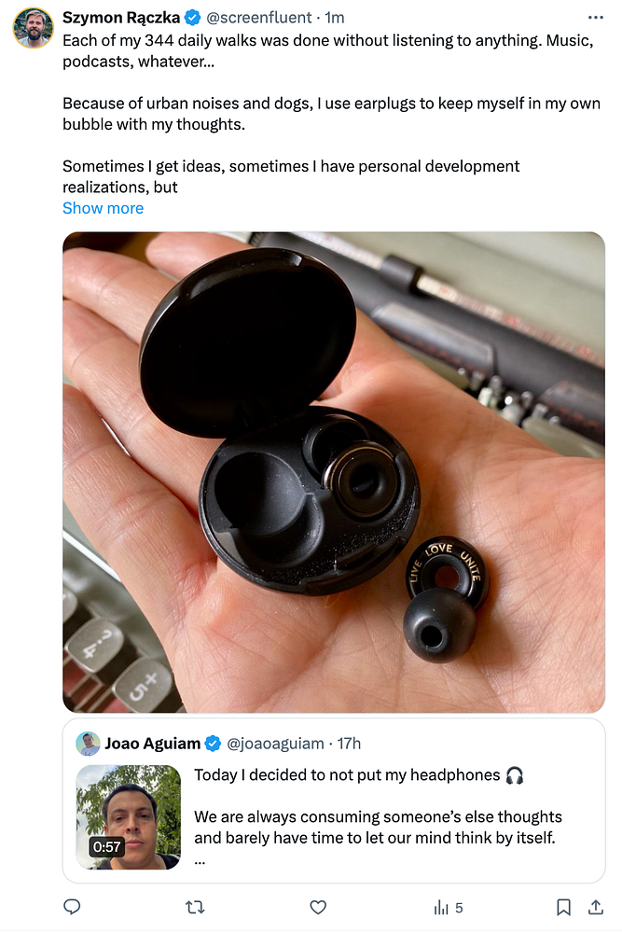The width and height of the screenshot is (622, 933).
Task: Play the 0:57 quoted video
Action: (x=128, y=817)
